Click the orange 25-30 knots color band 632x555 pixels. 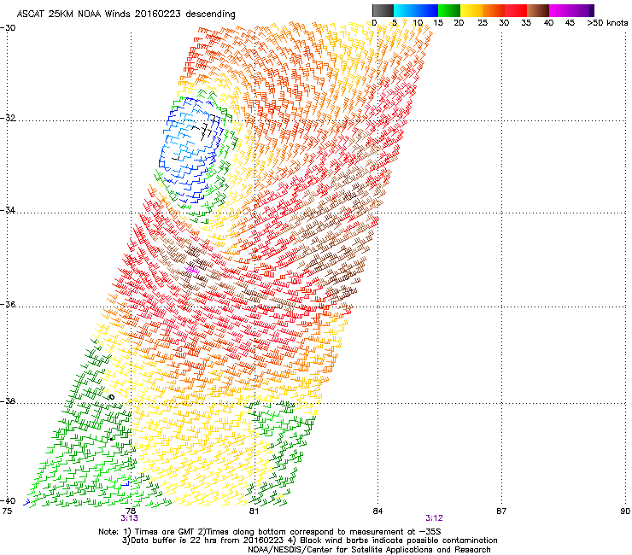[494, 10]
